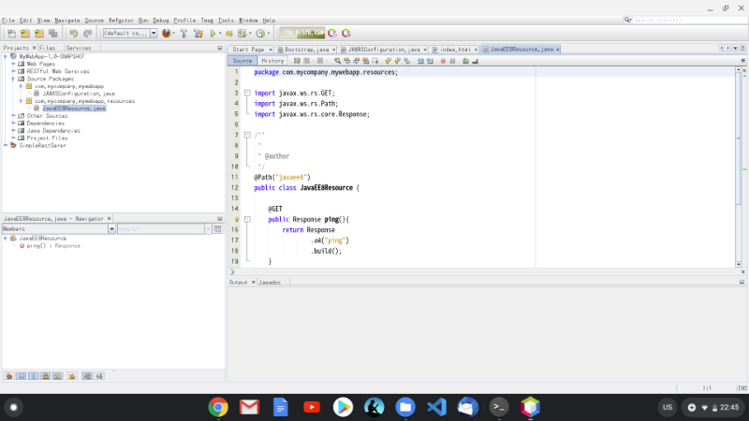The image size is (749, 421).
Task: Toggle show fields filter in Navigator
Action: coord(20,375)
